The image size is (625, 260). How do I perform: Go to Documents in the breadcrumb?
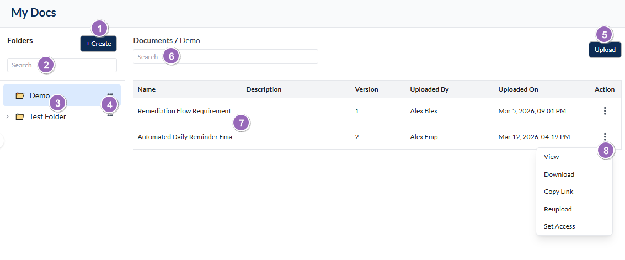153,40
